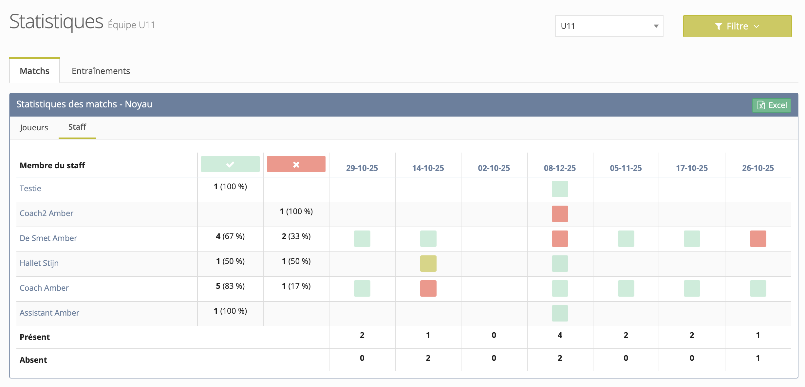Open De Smet Amber staff link
The image size is (805, 387).
coord(48,238)
